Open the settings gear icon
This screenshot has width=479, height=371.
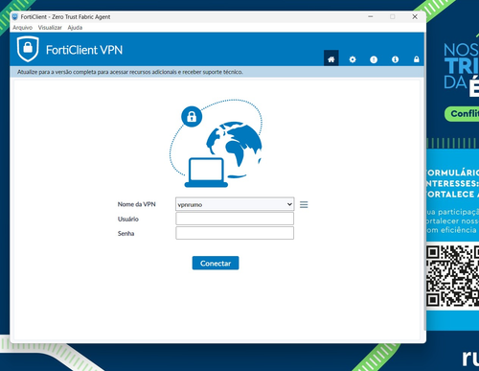coord(353,59)
